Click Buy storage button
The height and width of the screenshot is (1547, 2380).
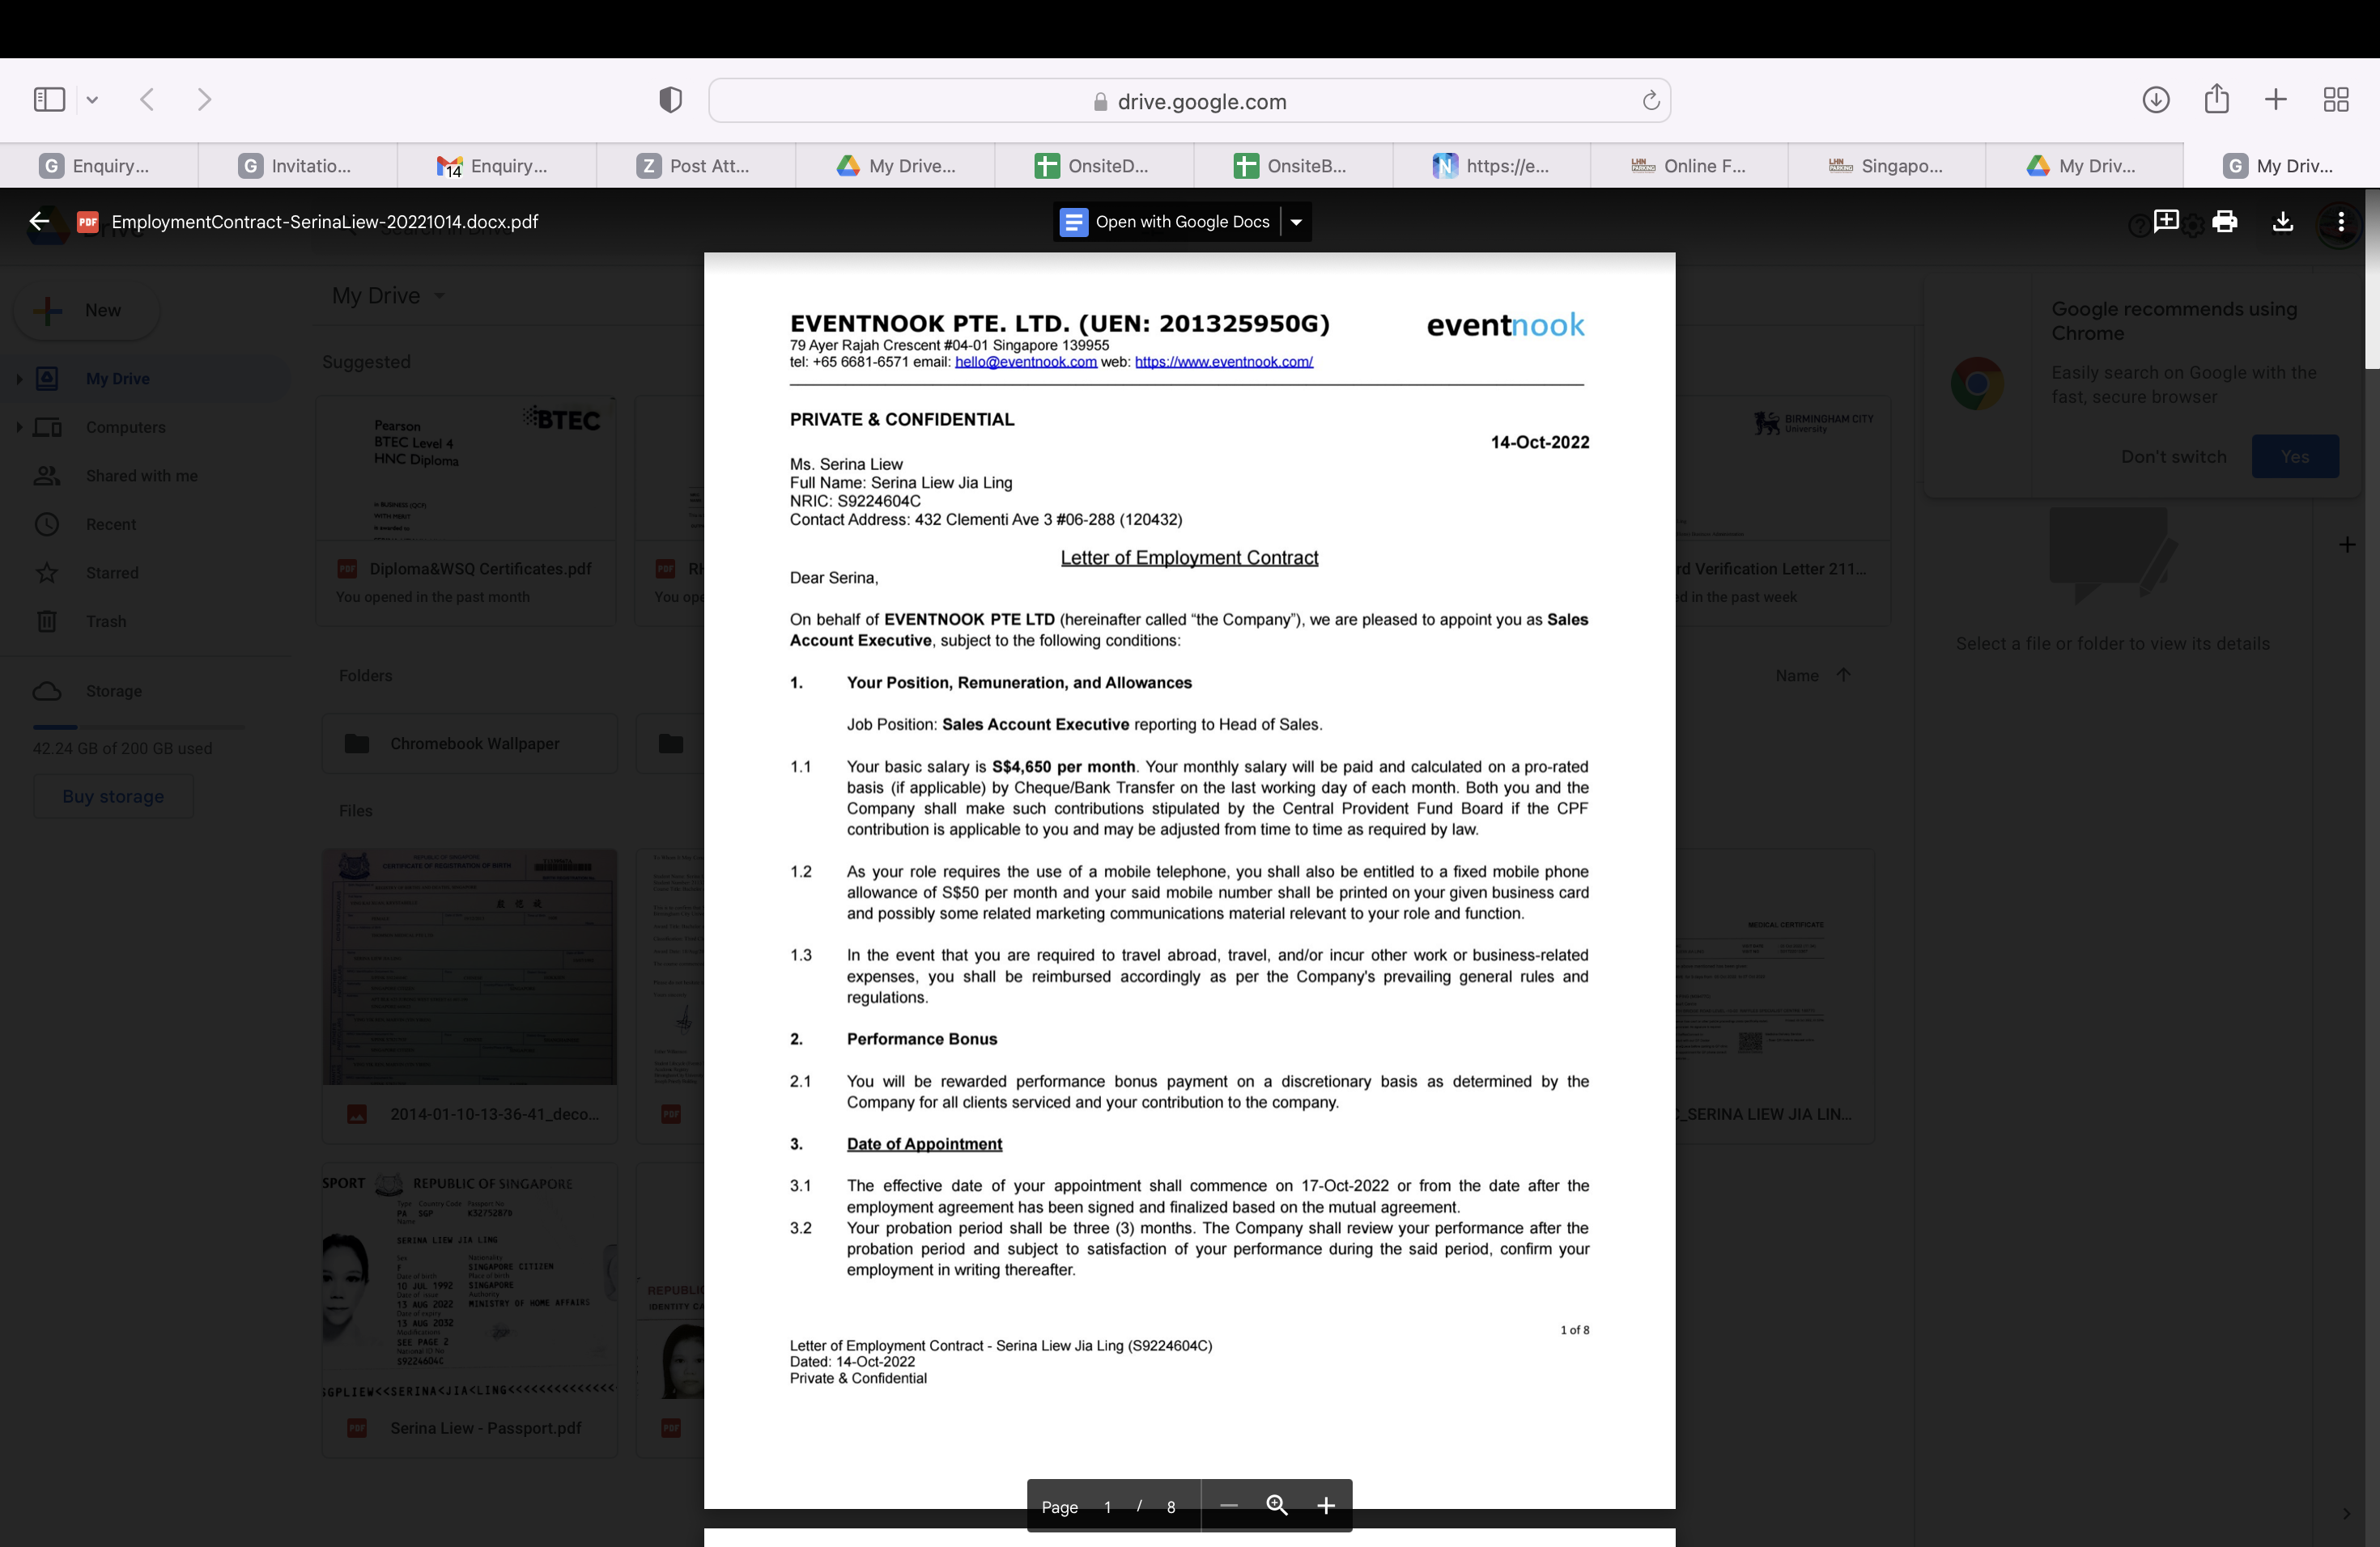pos(113,796)
